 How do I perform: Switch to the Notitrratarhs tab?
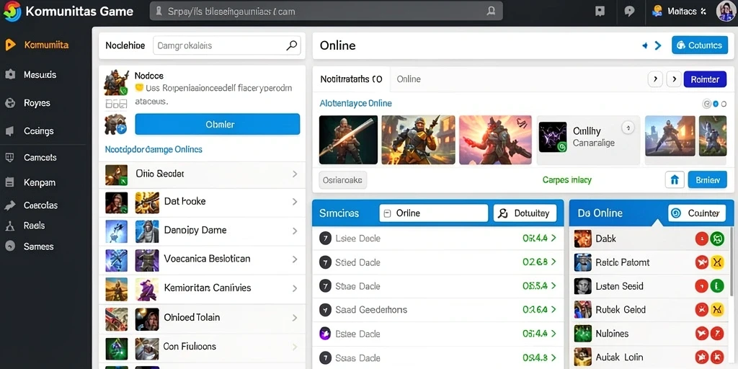pyautogui.click(x=351, y=79)
